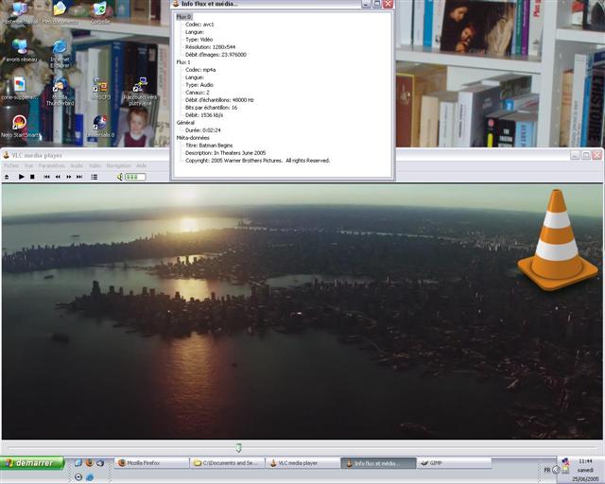Click the VLC cone logo over the video
This screenshot has width=605, height=484.
(x=558, y=240)
